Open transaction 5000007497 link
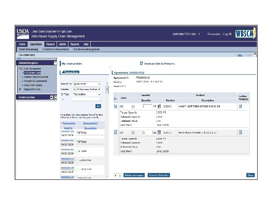The image size is (272, 204). pyautogui.click(x=68, y=140)
